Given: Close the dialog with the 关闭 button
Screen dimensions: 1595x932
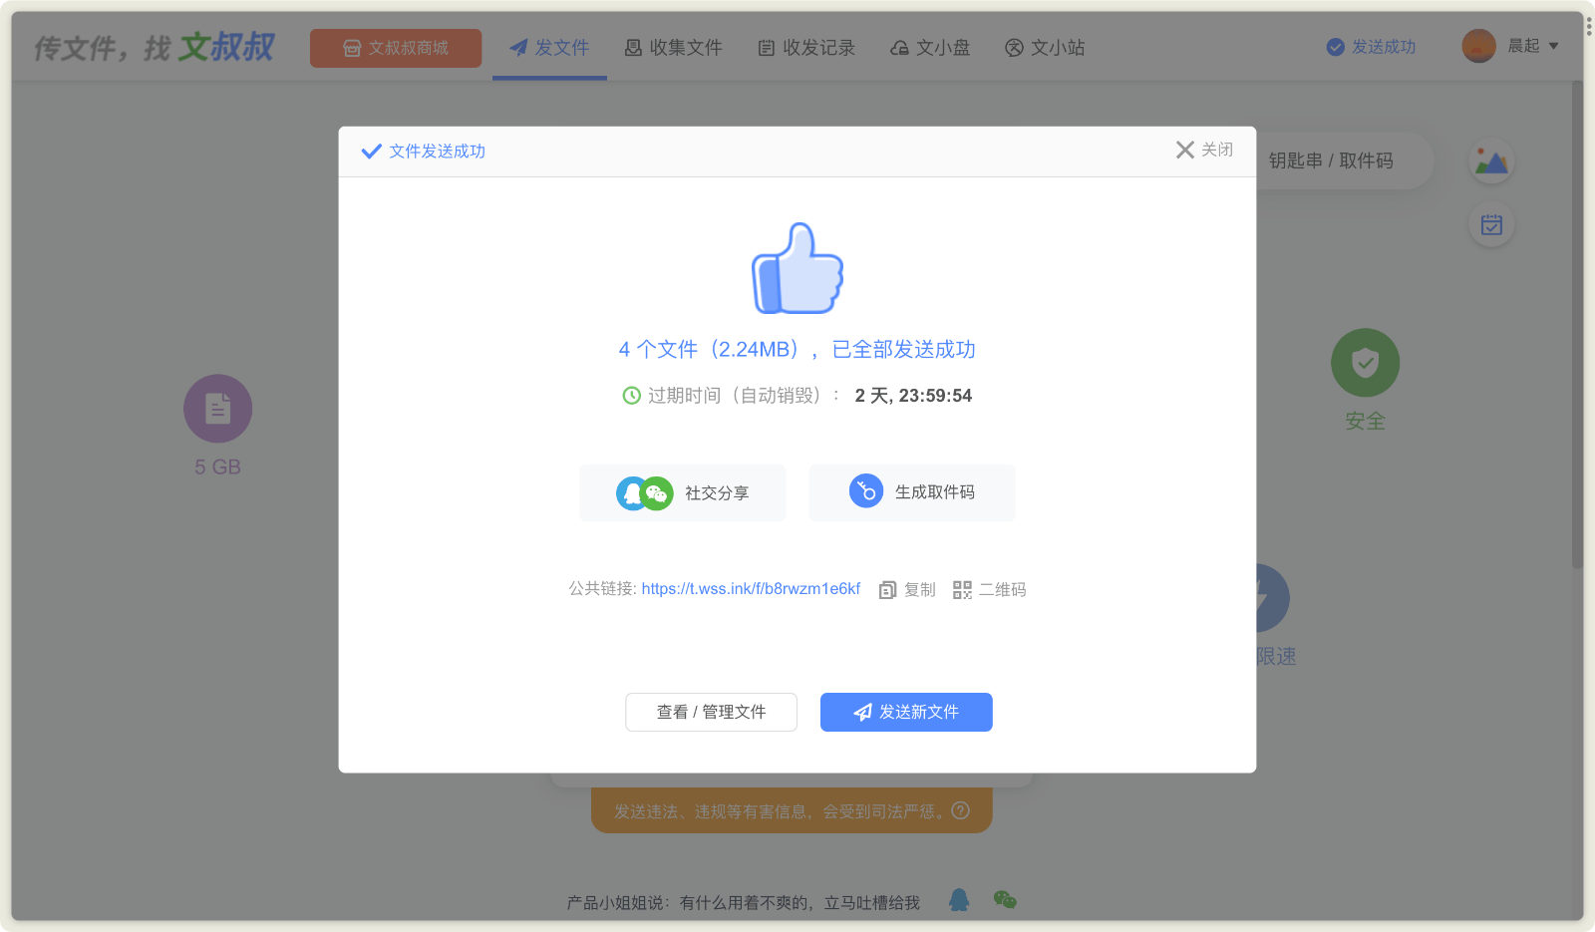Looking at the screenshot, I should (1204, 150).
